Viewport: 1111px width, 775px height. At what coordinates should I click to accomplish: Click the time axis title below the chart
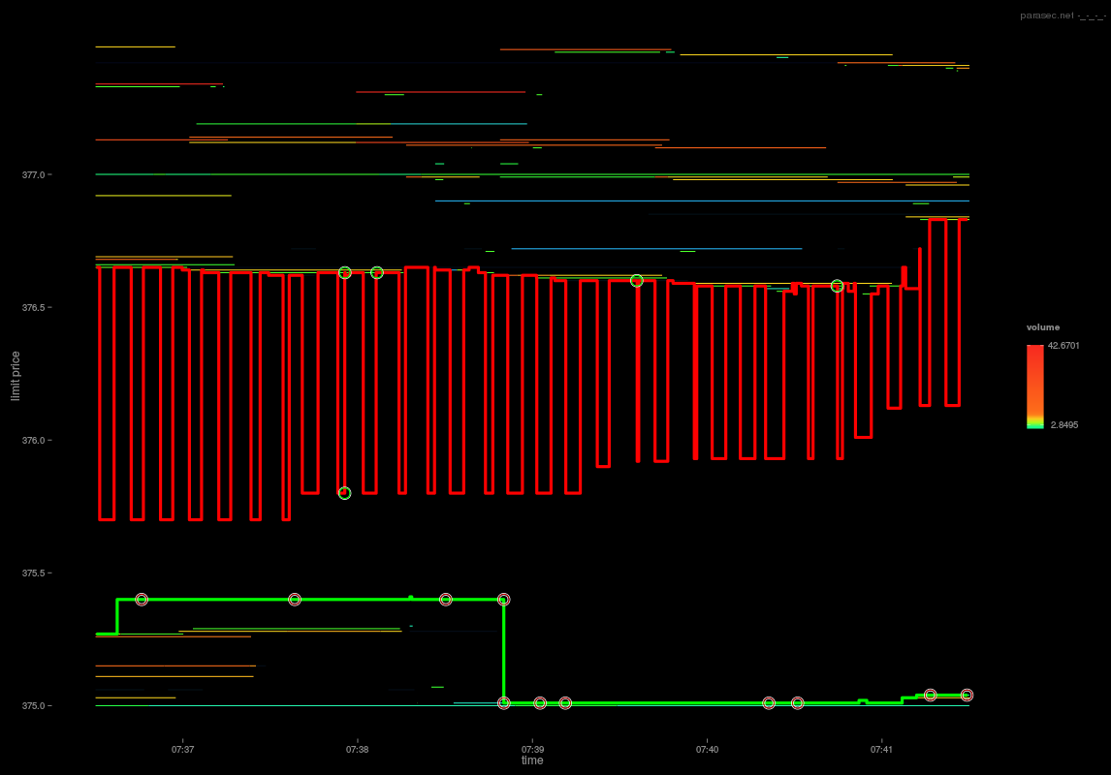(x=530, y=760)
